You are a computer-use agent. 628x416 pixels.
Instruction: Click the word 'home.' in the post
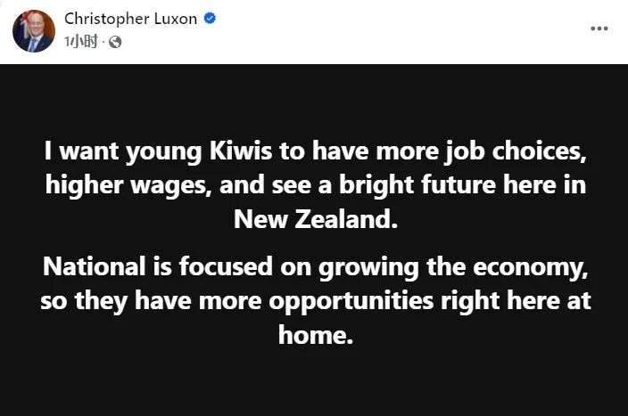314,335
